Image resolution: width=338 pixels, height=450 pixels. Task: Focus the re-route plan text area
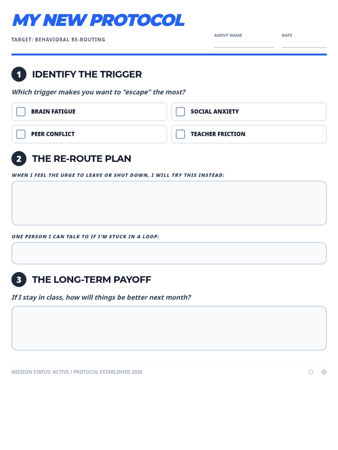pos(169,203)
